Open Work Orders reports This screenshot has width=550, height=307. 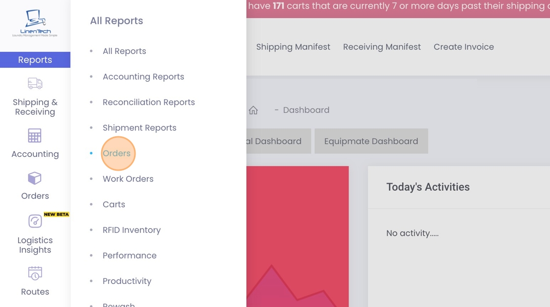pos(128,179)
